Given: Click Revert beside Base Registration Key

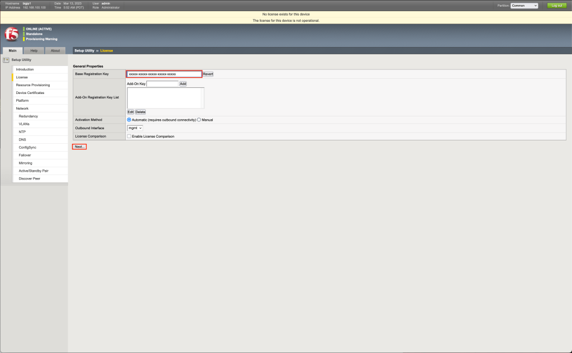Looking at the screenshot, I should pos(208,74).
